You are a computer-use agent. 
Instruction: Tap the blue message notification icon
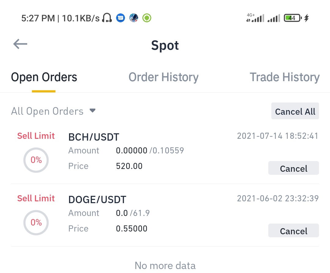tap(121, 18)
